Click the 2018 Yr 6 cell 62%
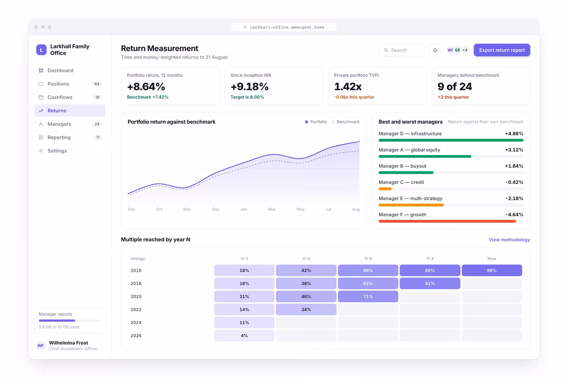568x378 pixels. point(368,283)
